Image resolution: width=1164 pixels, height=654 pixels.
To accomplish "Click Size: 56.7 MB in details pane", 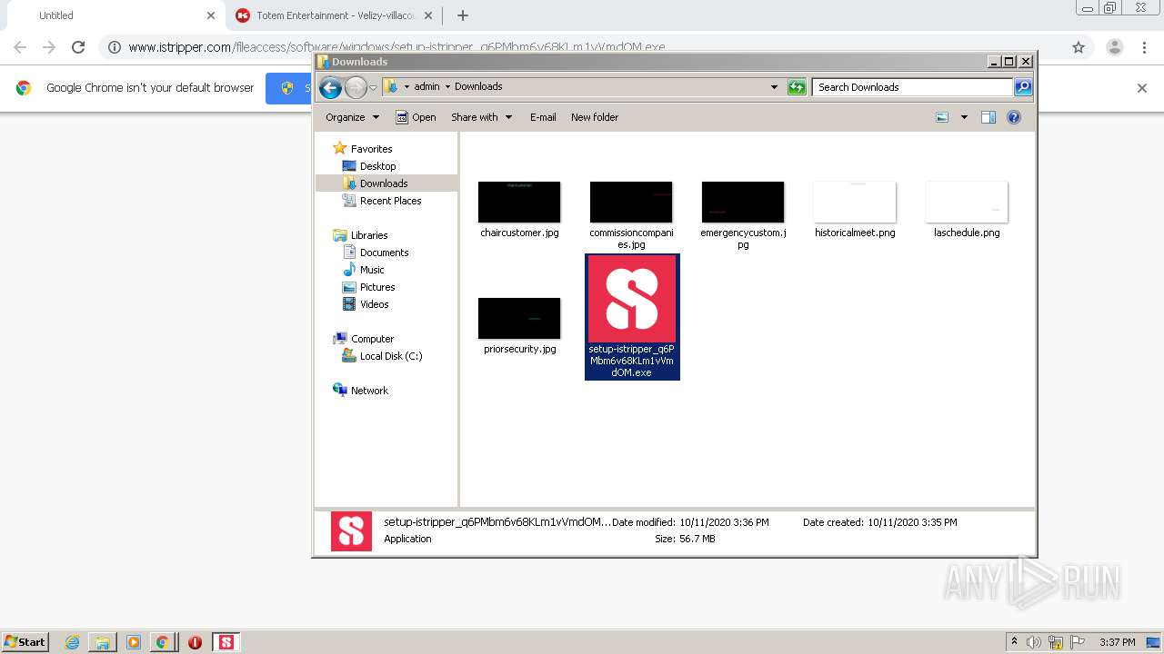I will [685, 539].
